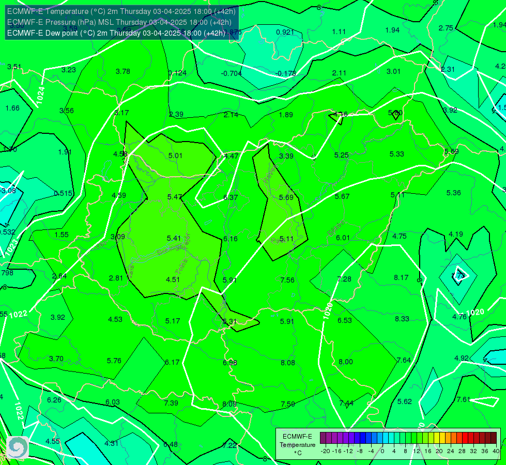Click the dew point value 4.19

pyautogui.click(x=456, y=234)
